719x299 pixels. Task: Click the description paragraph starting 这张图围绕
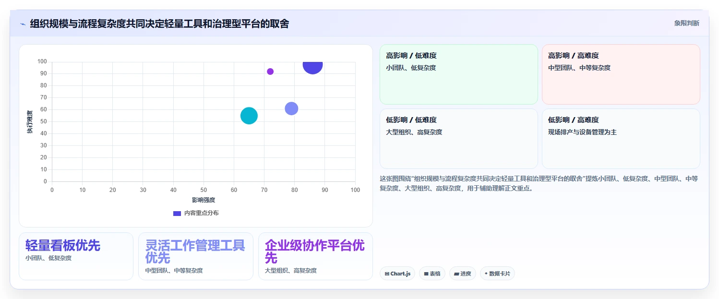point(539,183)
